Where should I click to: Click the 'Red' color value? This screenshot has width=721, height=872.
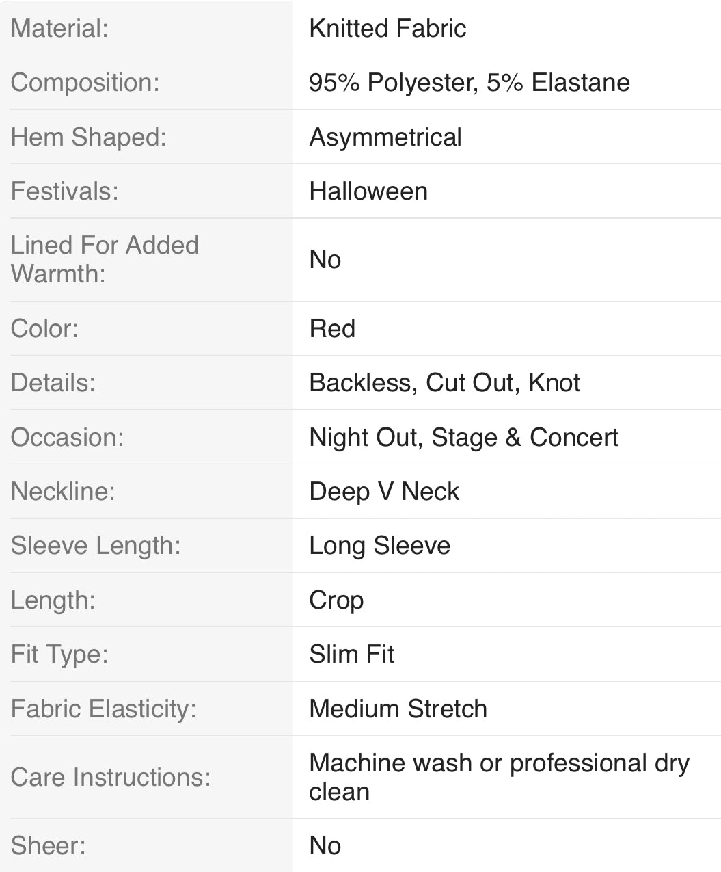pyautogui.click(x=332, y=328)
